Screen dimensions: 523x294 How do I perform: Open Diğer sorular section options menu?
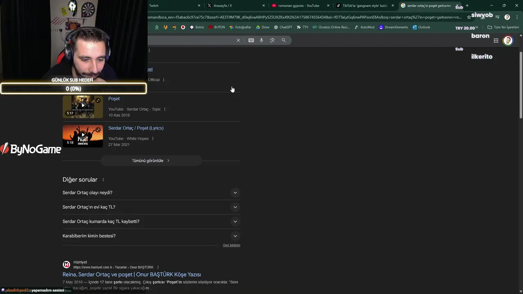pyautogui.click(x=103, y=180)
